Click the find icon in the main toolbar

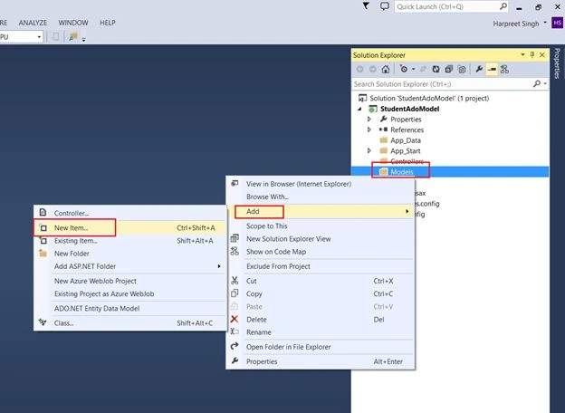coord(73,37)
